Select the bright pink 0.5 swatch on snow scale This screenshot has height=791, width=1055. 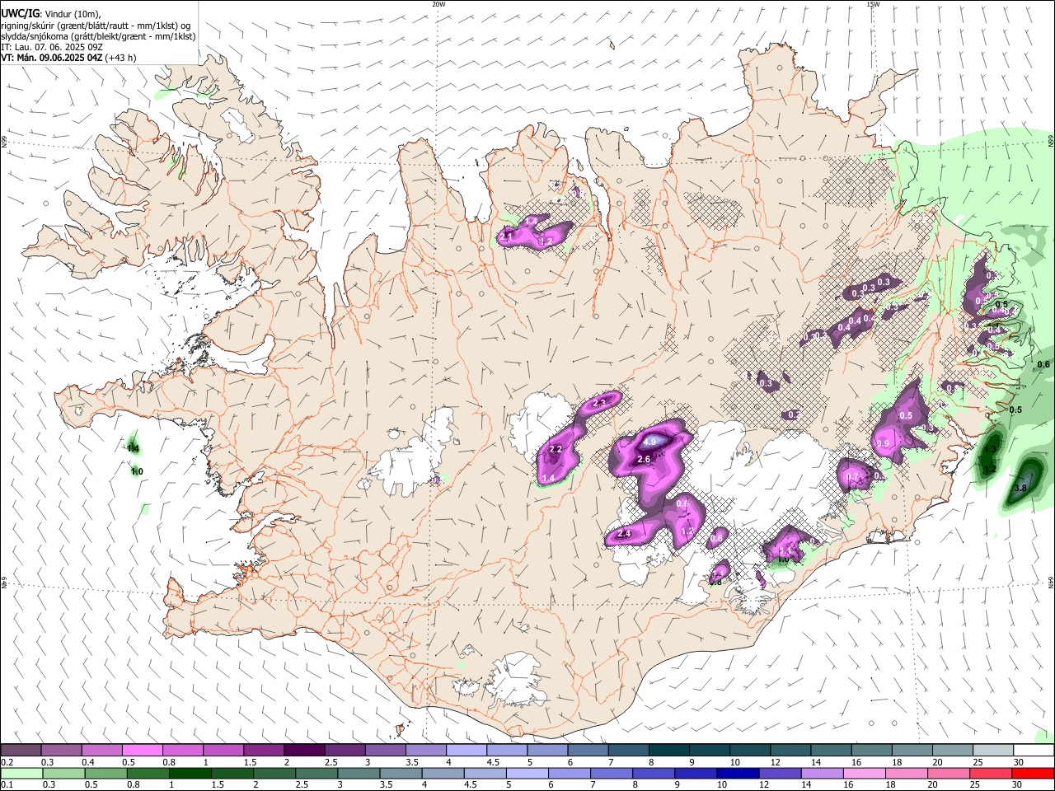[x=142, y=750]
